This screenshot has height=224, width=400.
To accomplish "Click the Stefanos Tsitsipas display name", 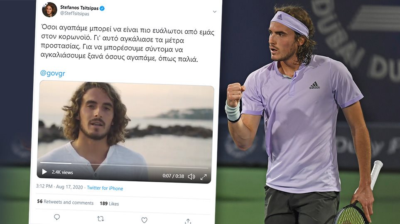I will [79, 7].
